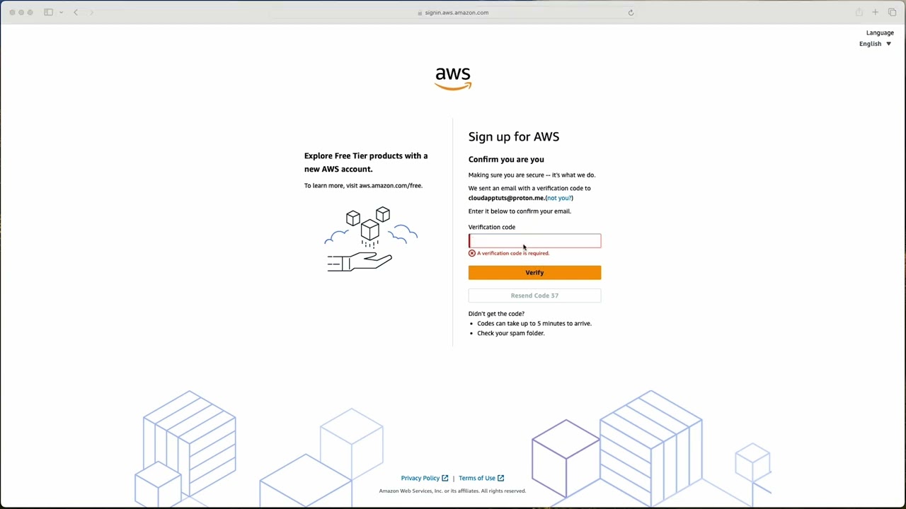Viewport: 906px width, 509px height.
Task: Click the Safari address bar showing signin.aws.amazon.com
Action: [453, 13]
